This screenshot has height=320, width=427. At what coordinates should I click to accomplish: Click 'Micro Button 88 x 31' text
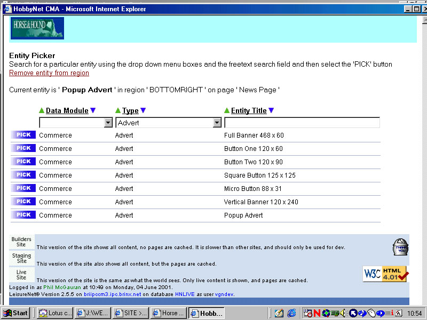click(x=252, y=189)
